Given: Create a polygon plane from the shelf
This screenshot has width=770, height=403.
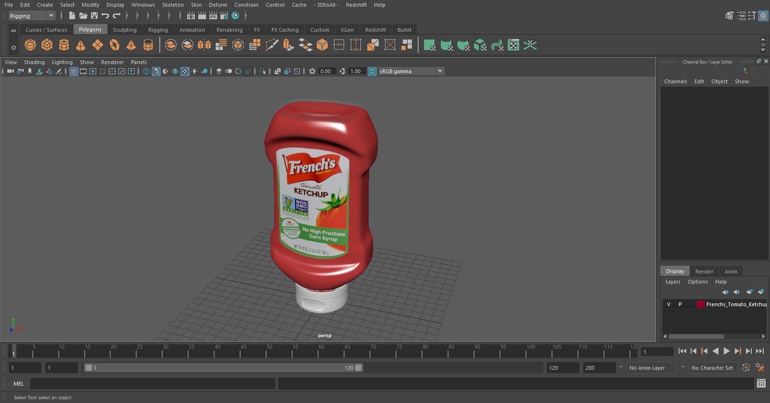Looking at the screenshot, I should coord(98,45).
